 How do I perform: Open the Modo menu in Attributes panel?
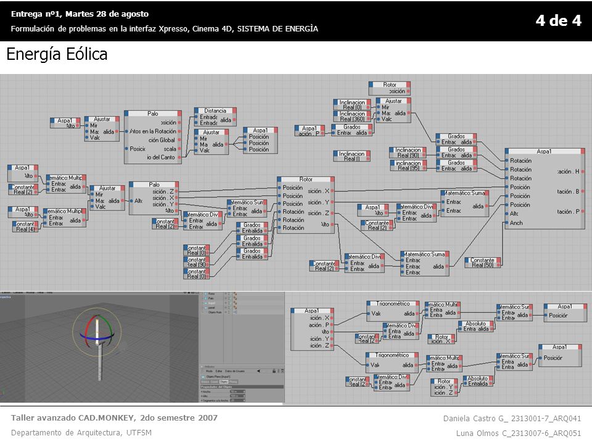click(x=209, y=371)
